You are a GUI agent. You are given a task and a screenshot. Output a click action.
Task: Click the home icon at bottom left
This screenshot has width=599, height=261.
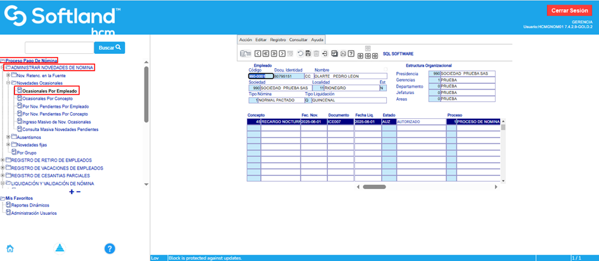[10, 248]
